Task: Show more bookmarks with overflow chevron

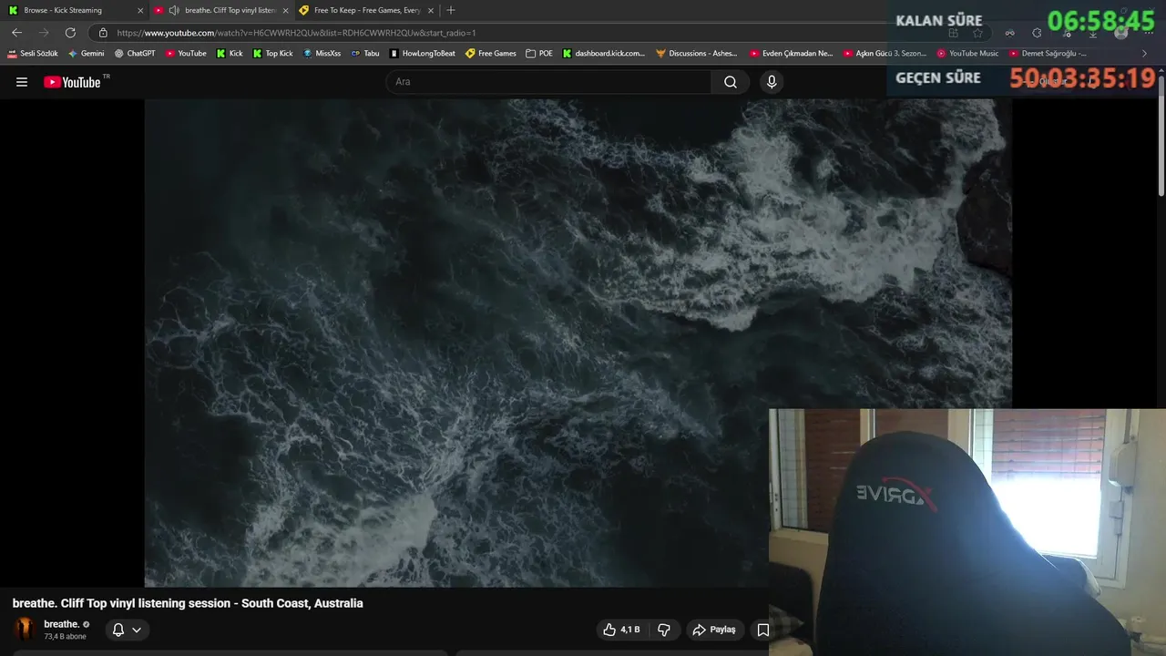Action: tap(1145, 54)
